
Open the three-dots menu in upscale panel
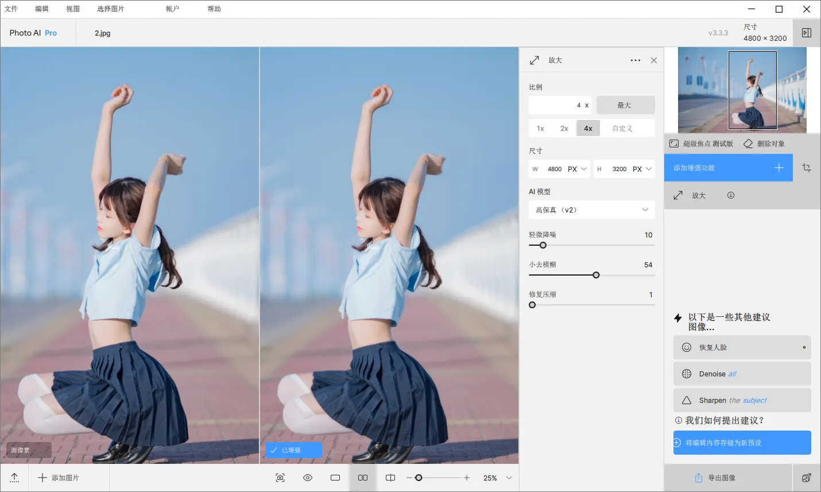[x=635, y=60]
